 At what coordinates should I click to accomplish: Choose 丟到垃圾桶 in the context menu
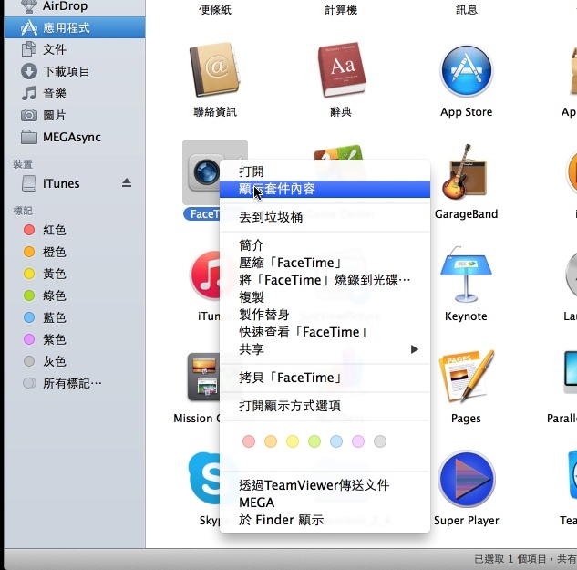pyautogui.click(x=325, y=217)
